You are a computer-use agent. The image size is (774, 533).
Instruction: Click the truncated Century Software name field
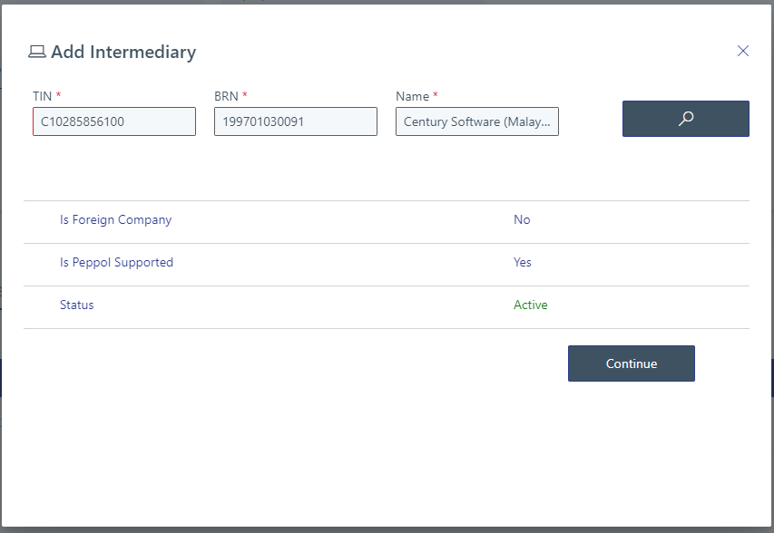(476, 121)
